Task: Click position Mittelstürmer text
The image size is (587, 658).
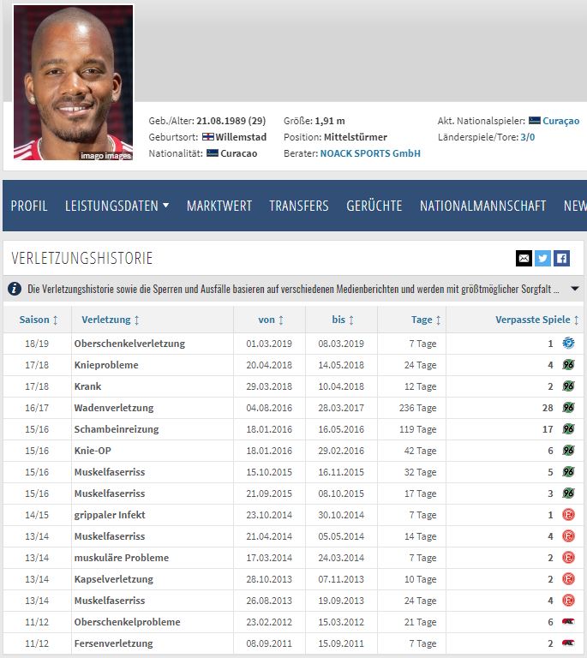Action: 356,137
